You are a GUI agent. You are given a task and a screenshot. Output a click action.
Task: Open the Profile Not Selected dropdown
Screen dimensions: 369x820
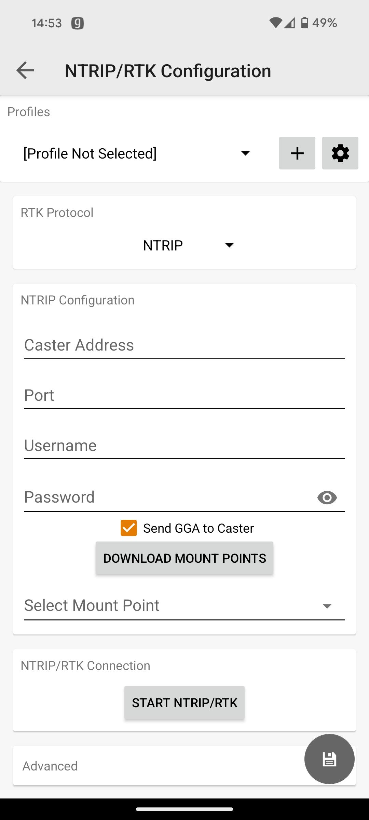[x=137, y=153]
